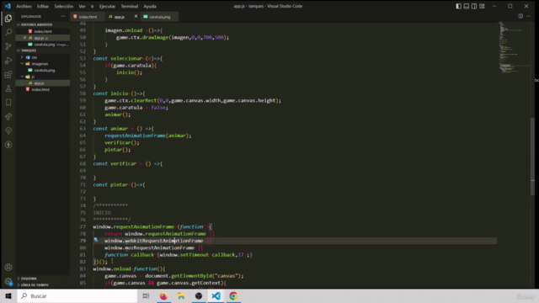Open Firefox from the taskbar
539x303 pixels.
pos(163,295)
